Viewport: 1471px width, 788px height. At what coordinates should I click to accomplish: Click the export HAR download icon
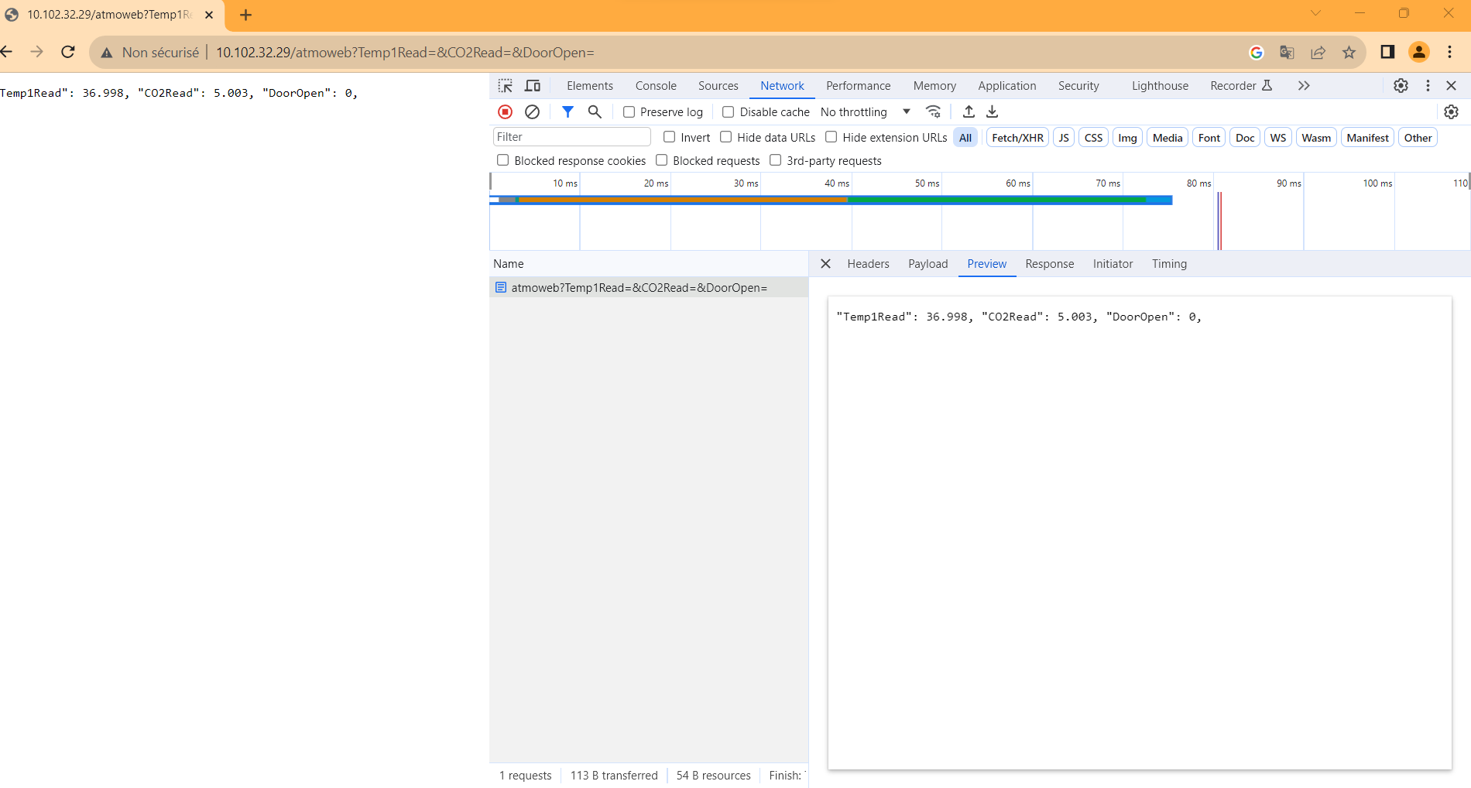point(993,112)
